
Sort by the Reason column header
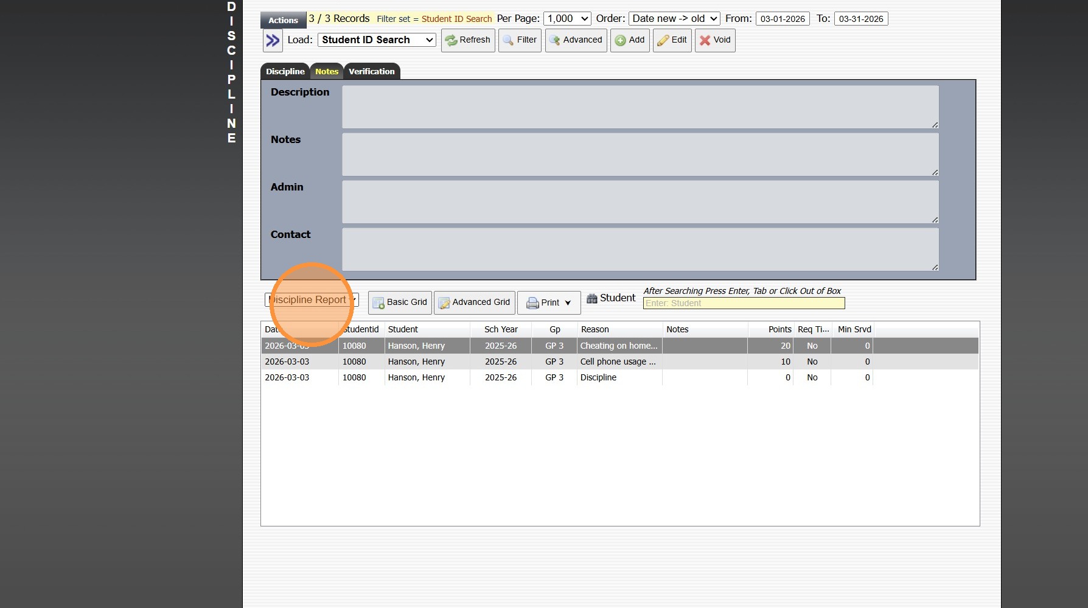(619, 329)
